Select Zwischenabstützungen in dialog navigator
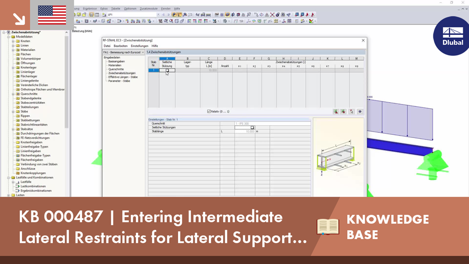469x264 pixels. tap(122, 73)
